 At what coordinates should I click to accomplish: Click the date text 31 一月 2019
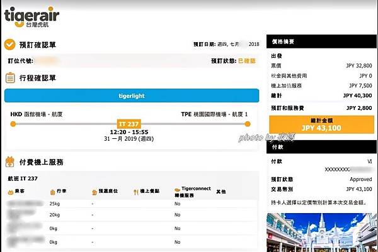(x=120, y=139)
